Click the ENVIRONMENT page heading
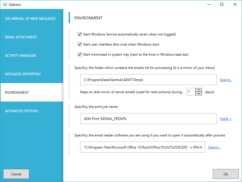The height and width of the screenshot is (182, 242). (x=88, y=18)
